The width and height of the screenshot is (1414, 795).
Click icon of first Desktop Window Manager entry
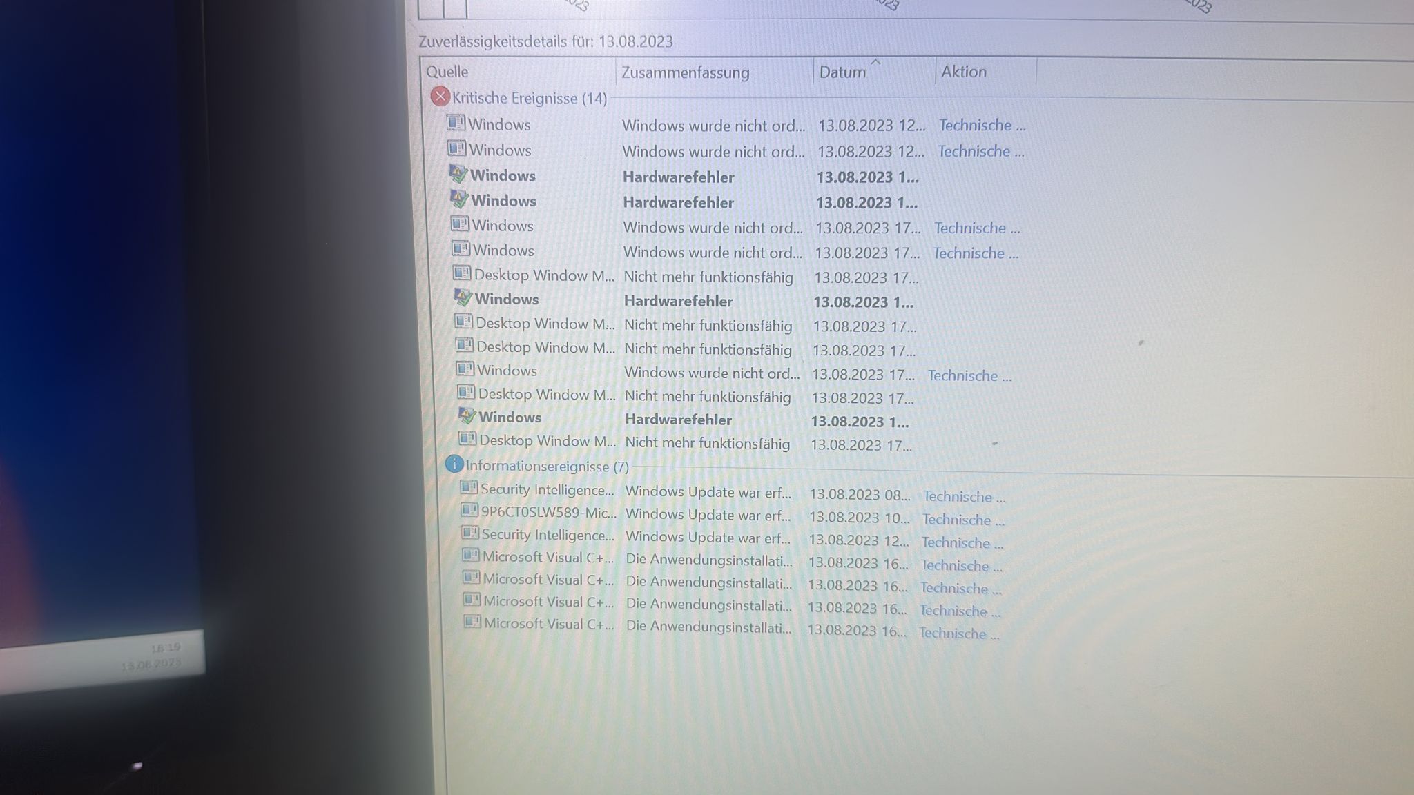tap(462, 273)
